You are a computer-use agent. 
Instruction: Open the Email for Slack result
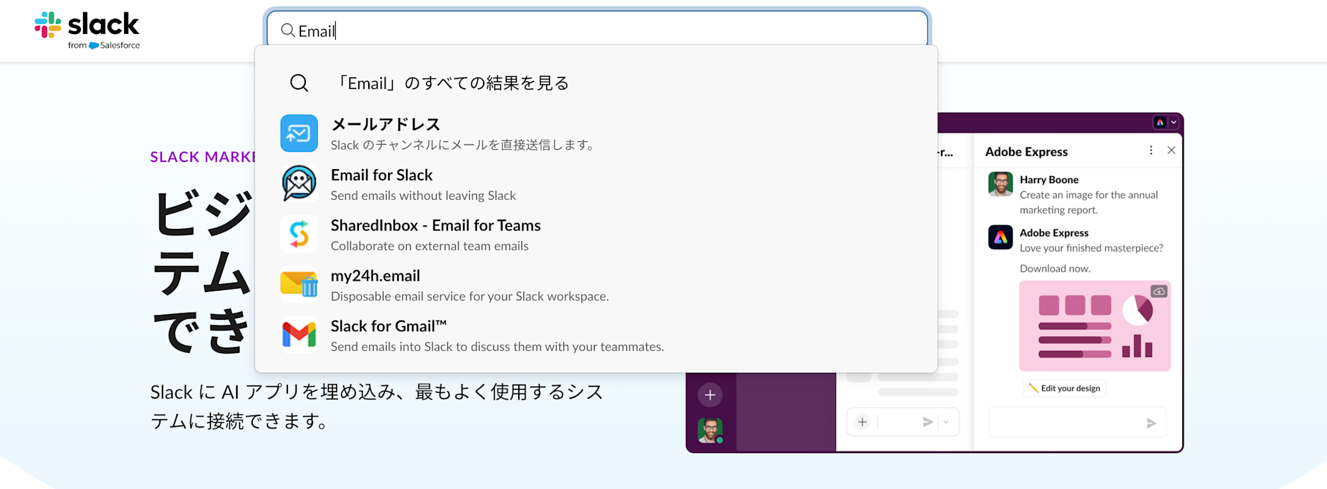coord(596,184)
